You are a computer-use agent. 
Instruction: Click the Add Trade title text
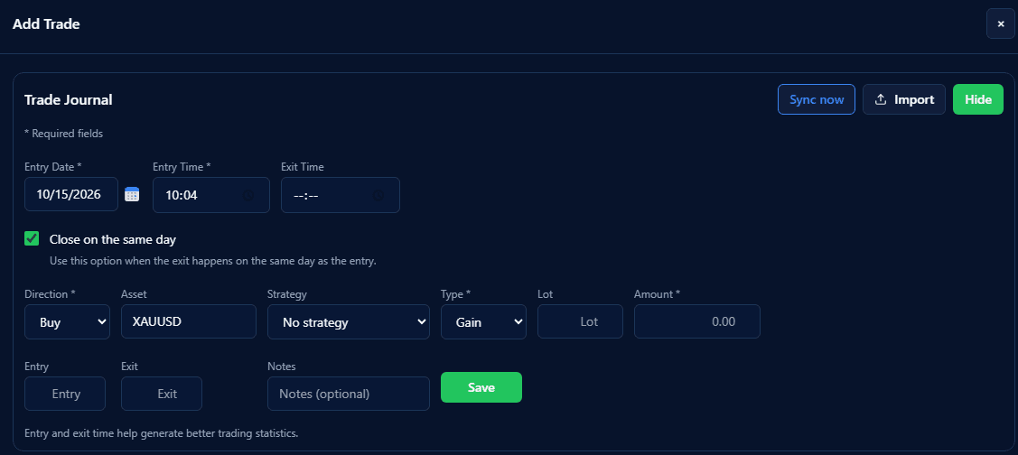pos(46,24)
